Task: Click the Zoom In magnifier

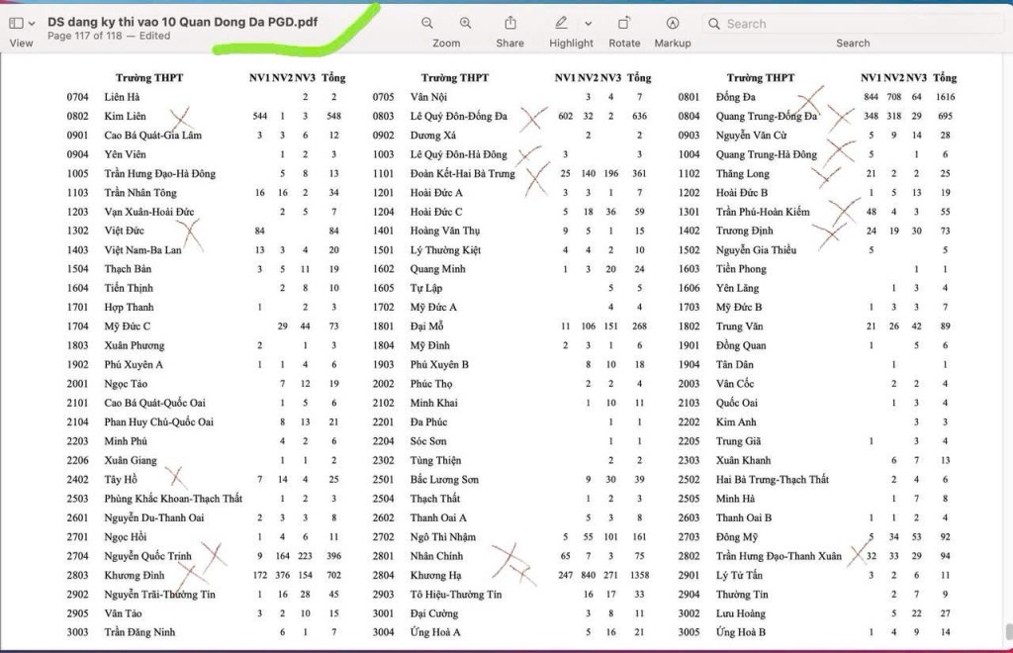Action: (465, 24)
